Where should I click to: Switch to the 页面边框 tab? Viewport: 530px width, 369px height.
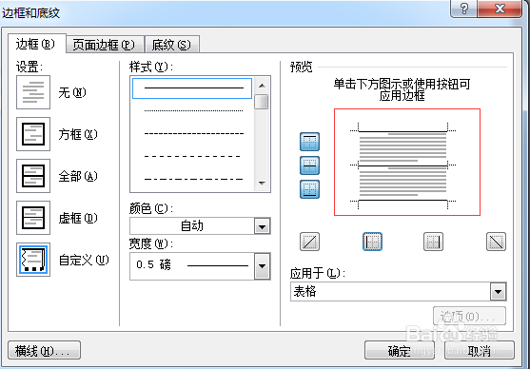pyautogui.click(x=105, y=45)
